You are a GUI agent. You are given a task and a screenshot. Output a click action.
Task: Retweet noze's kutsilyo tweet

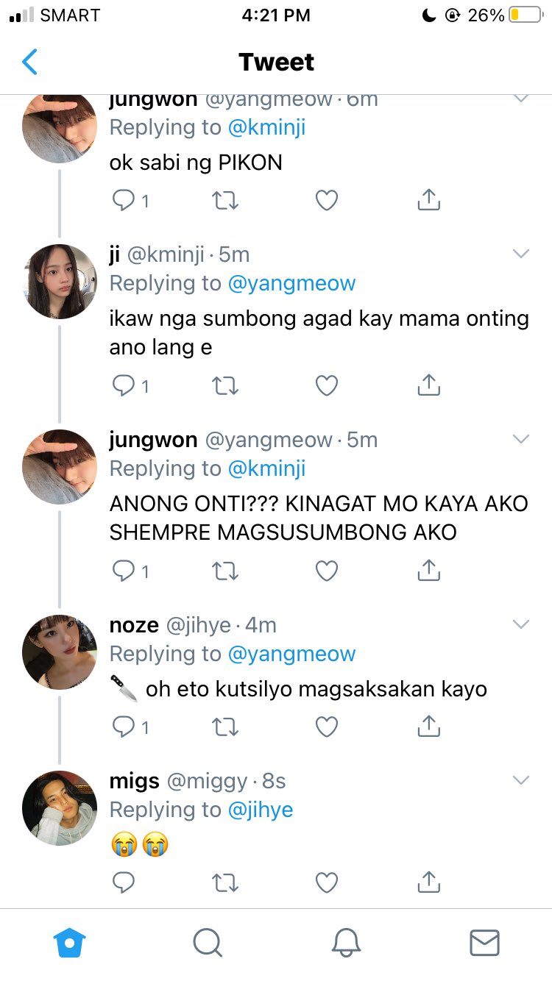tap(224, 727)
